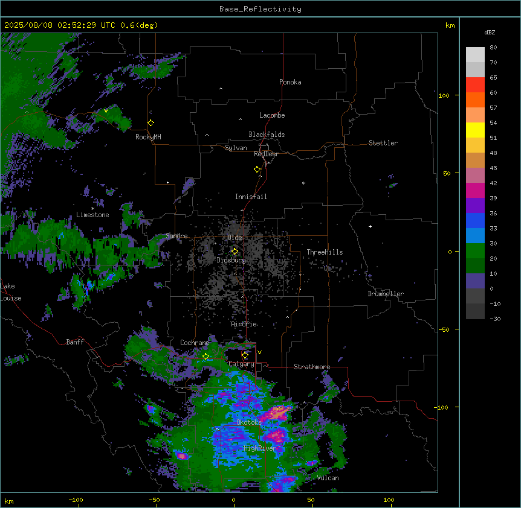Select the yellow diamond marker below Cochrane label
The height and width of the screenshot is (508, 521).
pyautogui.click(x=205, y=357)
